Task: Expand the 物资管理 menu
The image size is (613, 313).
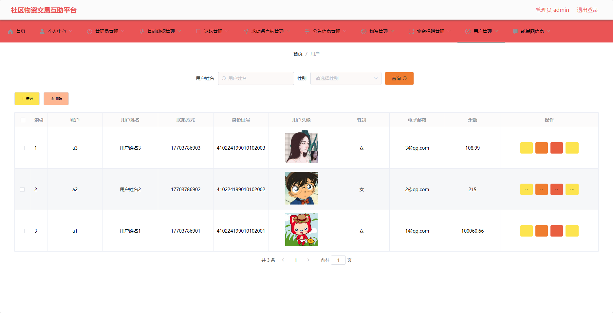Action: pyautogui.click(x=378, y=31)
